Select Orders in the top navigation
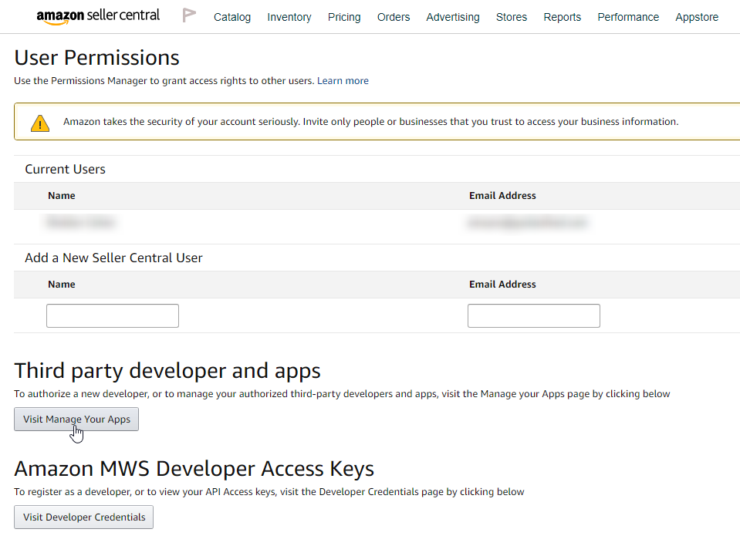Viewport: 740px width, 546px height. click(394, 17)
